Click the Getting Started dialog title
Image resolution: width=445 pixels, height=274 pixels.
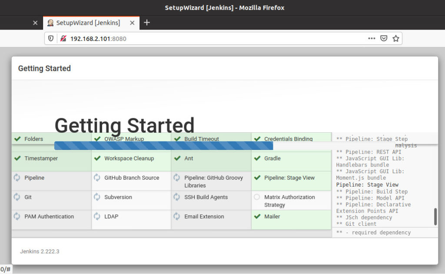click(x=44, y=68)
